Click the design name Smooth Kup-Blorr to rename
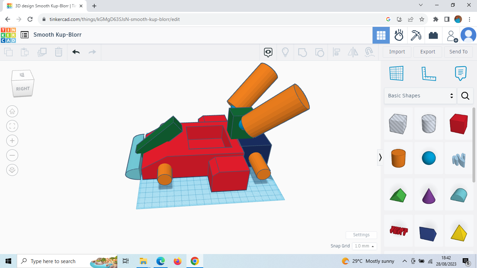Screen dimensions: 477x268 tap(57, 35)
